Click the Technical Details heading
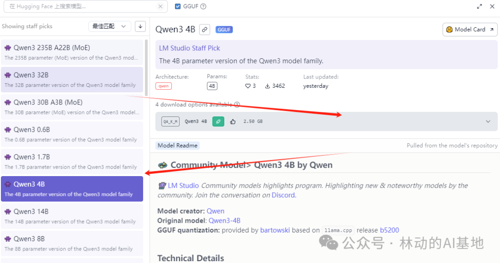 coord(191,258)
